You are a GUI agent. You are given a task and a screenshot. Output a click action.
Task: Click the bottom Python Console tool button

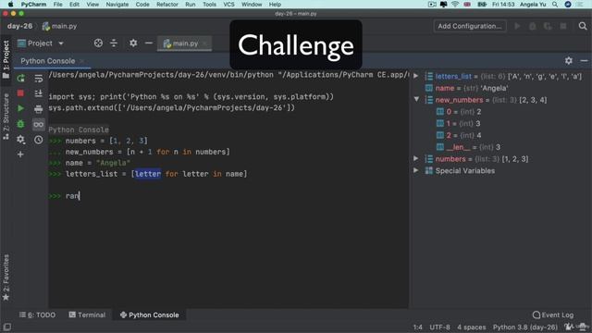(x=150, y=314)
